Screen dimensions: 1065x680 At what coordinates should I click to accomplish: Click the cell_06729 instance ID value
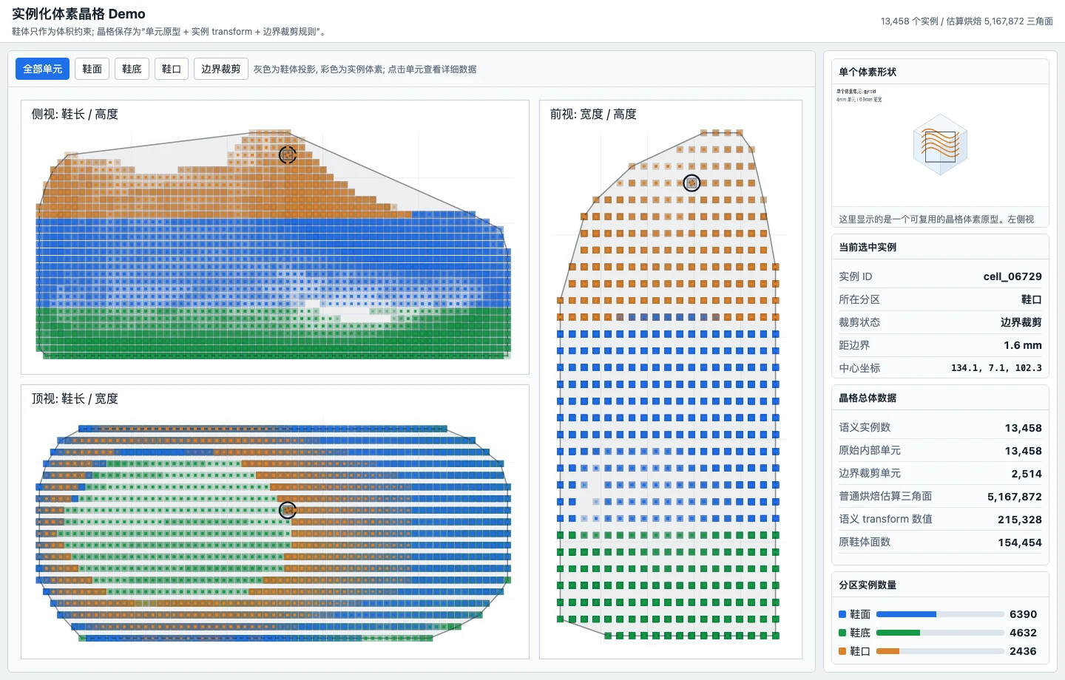point(1012,276)
